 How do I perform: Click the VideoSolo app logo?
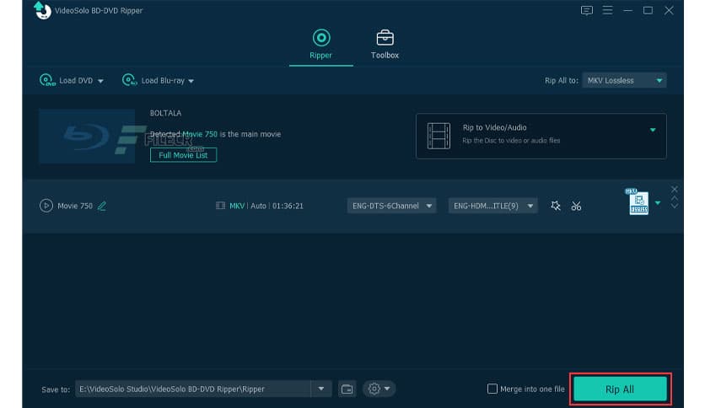point(42,10)
